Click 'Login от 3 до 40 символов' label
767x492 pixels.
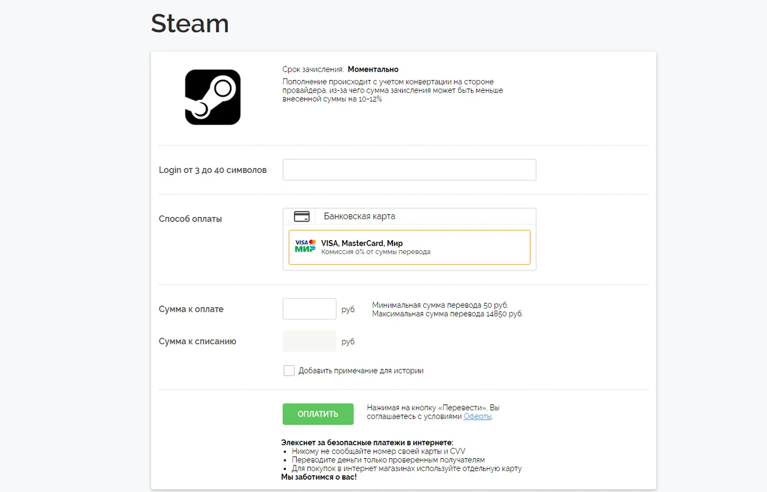coord(213,170)
